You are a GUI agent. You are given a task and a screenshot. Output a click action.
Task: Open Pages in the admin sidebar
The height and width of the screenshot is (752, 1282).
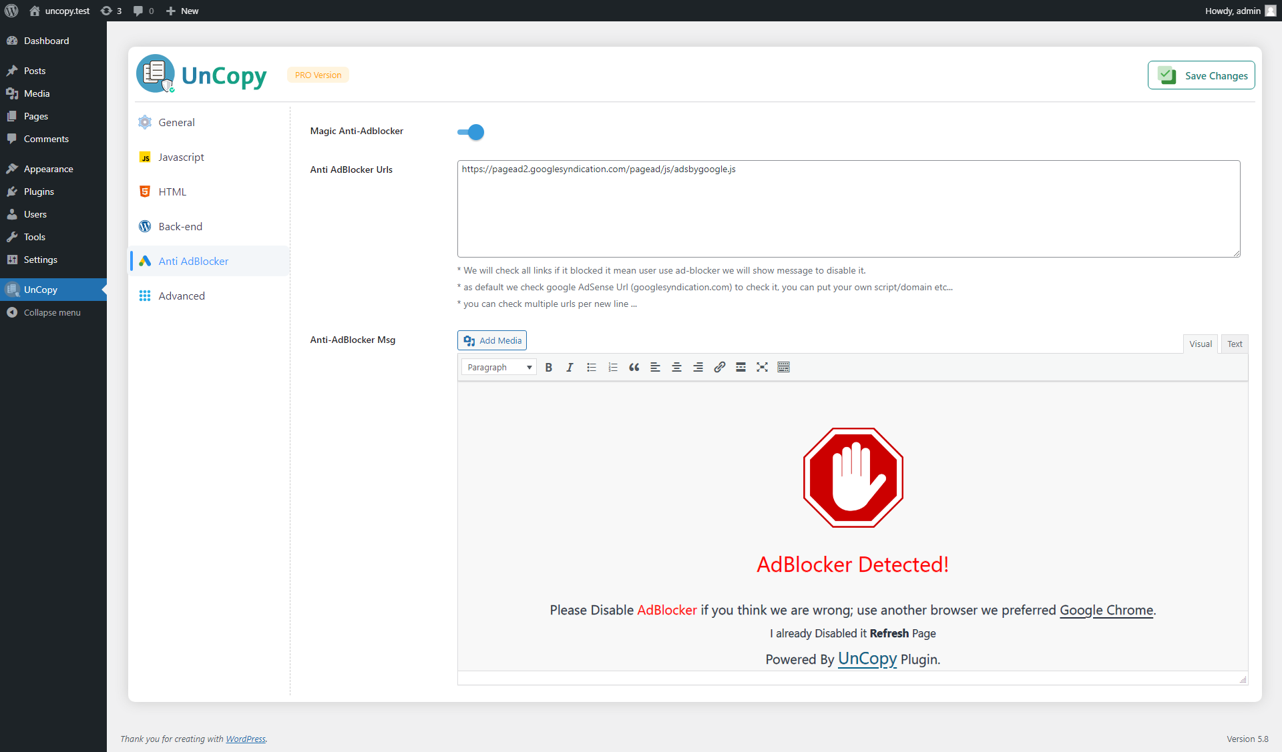[53, 116]
